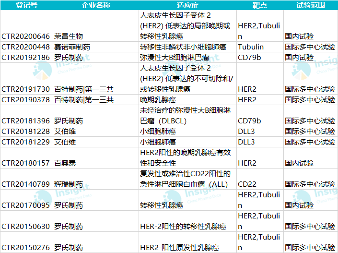
Task: Click 罗氏制药 in row CTR20181396
Action: (x=69, y=121)
